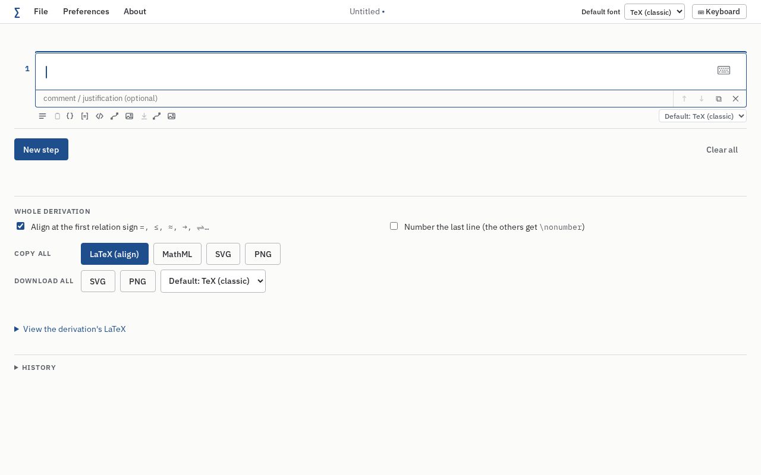Image resolution: width=761 pixels, height=475 pixels.
Task: Click the code angle-brackets icon
Action: tap(100, 116)
